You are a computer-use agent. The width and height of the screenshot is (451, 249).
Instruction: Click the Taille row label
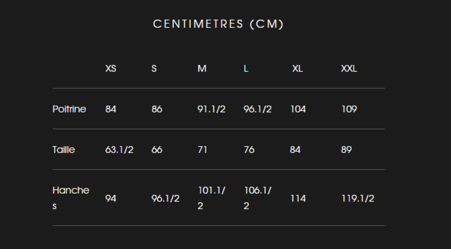64,149
